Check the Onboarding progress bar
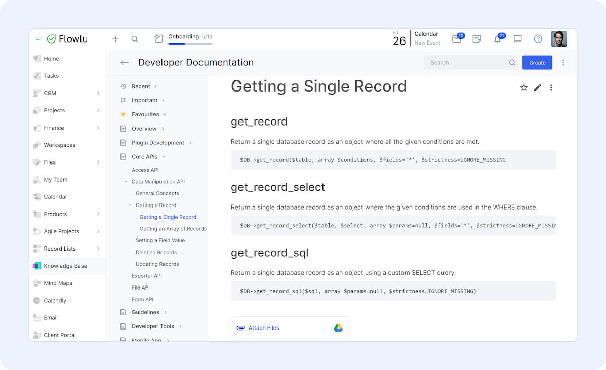 pos(190,43)
